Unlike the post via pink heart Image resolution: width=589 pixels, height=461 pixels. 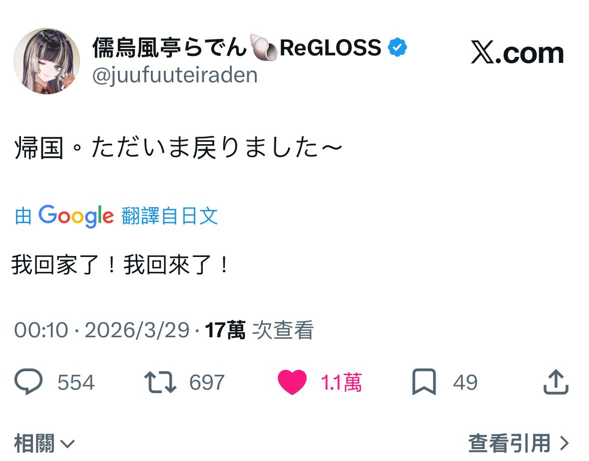tap(292, 382)
